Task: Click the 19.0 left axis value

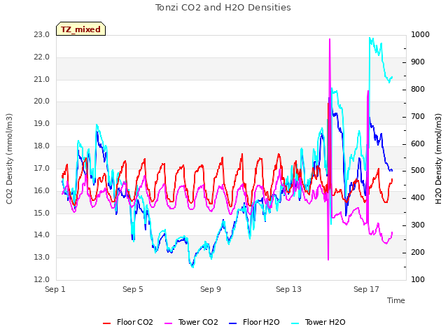Action: 42,124
